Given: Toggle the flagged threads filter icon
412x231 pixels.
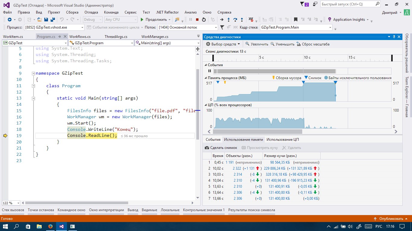Looking at the screenshot, I should (222, 27).
